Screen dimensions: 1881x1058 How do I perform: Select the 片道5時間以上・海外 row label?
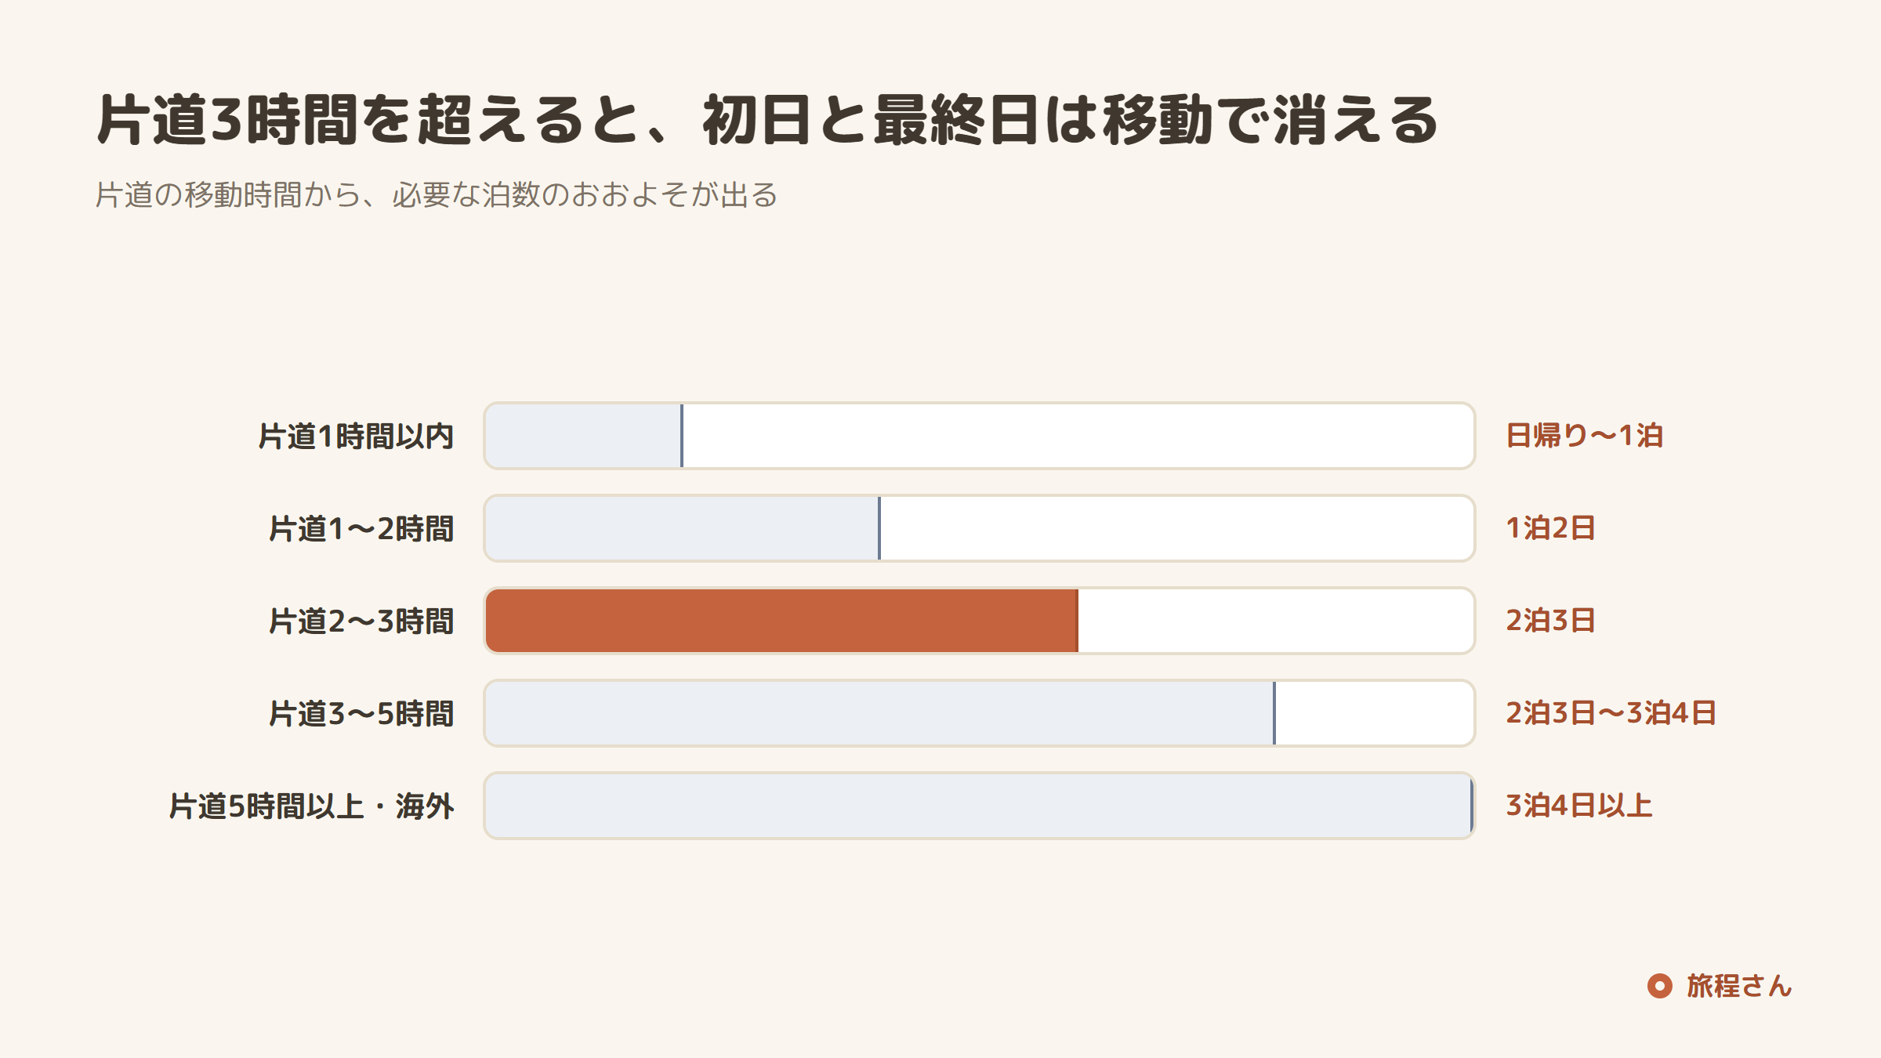(312, 806)
